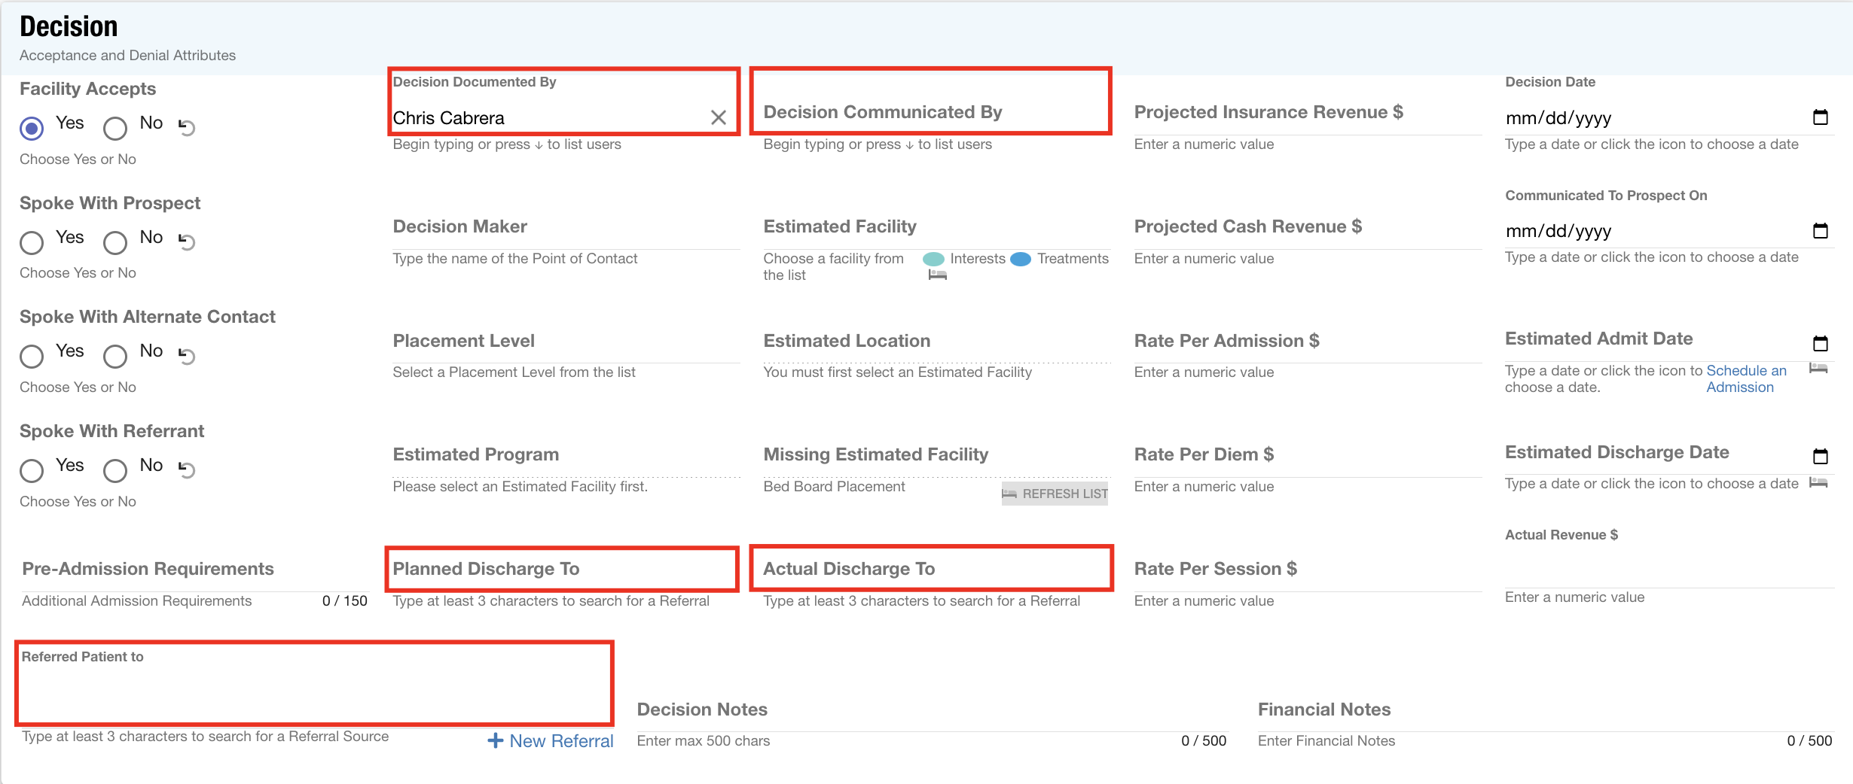The height and width of the screenshot is (784, 1853).
Task: Click the blue Treatments legend swatch
Action: [1021, 259]
